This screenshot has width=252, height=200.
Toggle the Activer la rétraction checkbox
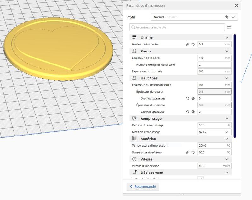(x=200, y=178)
